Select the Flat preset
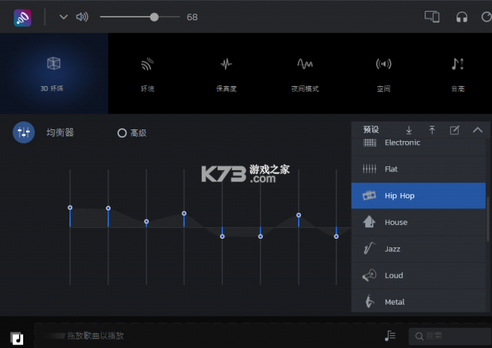Image resolution: width=492 pixels, height=348 pixels. [419, 169]
